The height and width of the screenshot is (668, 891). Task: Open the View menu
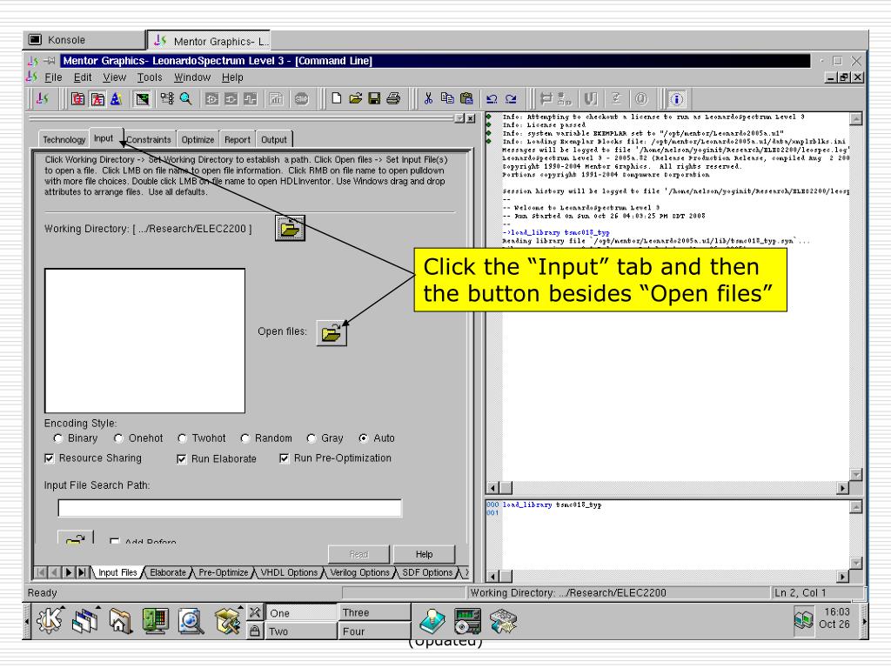114,77
